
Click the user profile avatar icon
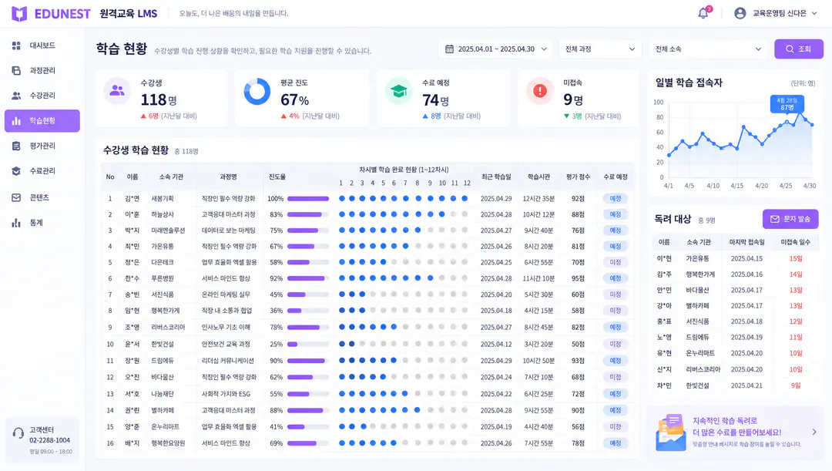[740, 13]
